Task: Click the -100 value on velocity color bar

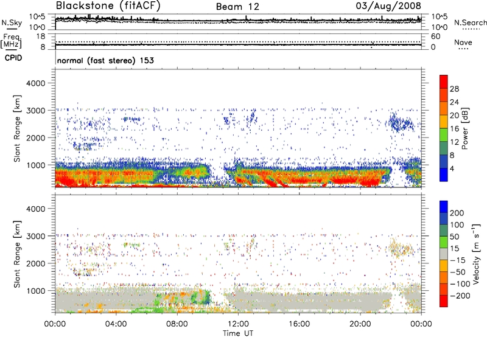Action: coord(460,284)
